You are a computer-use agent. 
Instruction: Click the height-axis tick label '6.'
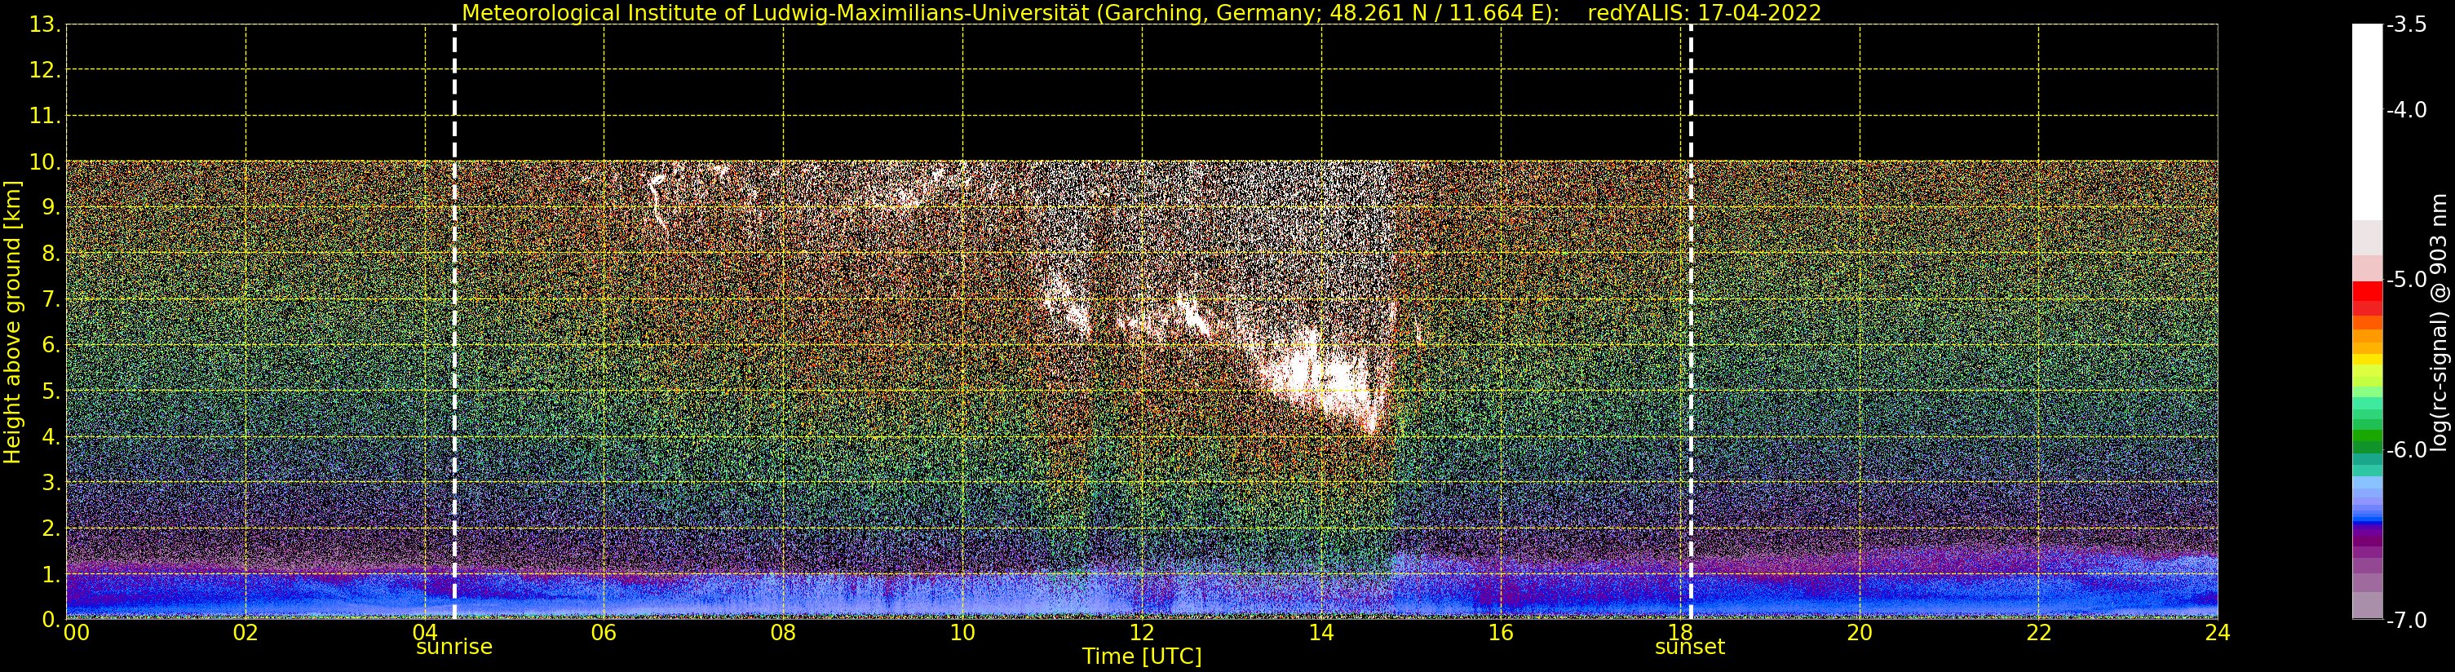(51, 345)
